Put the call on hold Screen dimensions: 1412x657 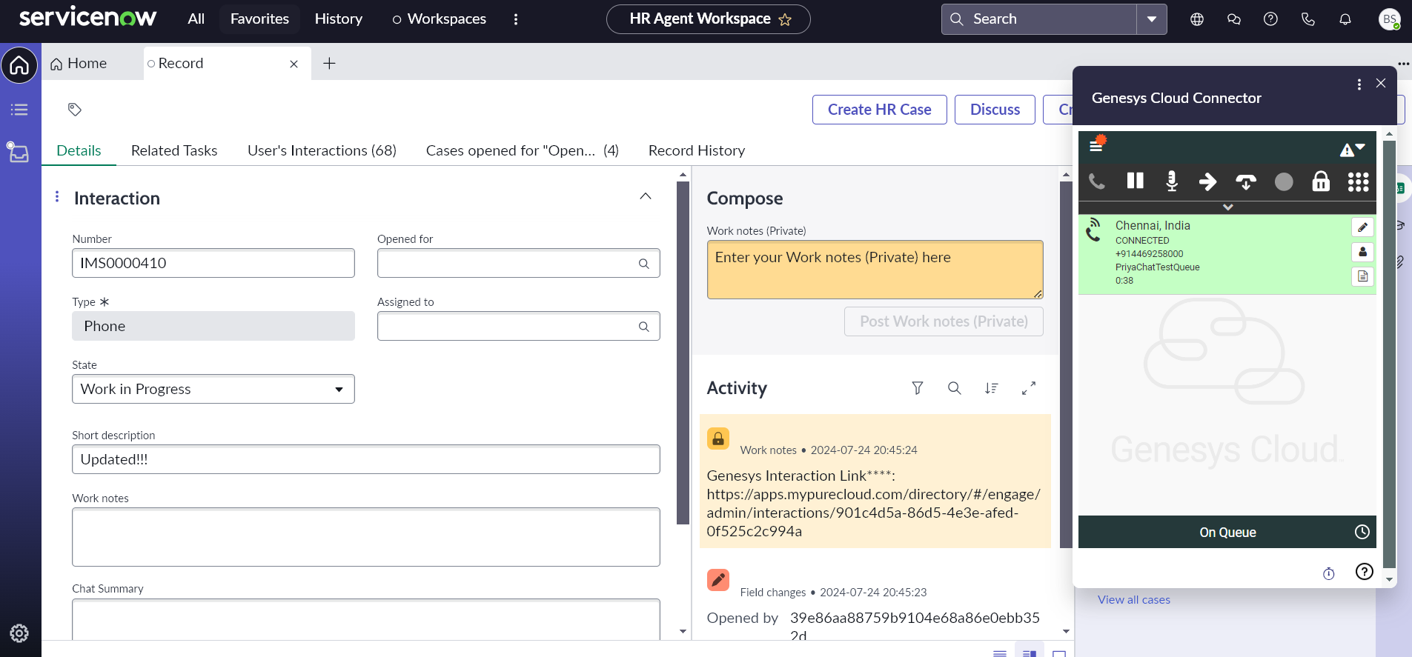pos(1135,181)
